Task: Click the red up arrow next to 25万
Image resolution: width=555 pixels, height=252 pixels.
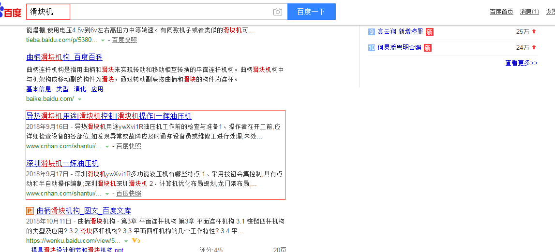Action: click(534, 31)
